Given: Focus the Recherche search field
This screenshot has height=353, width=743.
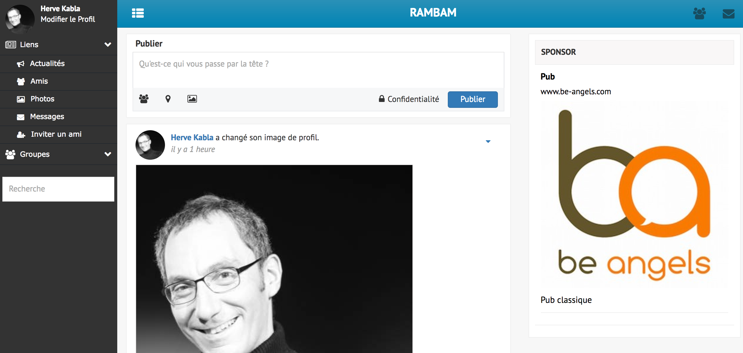Looking at the screenshot, I should click(58, 189).
